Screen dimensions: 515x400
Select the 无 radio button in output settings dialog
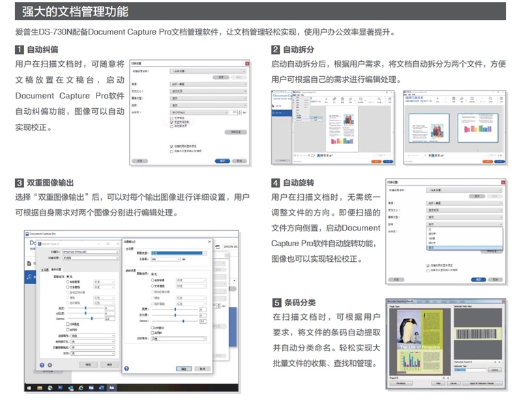(153, 274)
